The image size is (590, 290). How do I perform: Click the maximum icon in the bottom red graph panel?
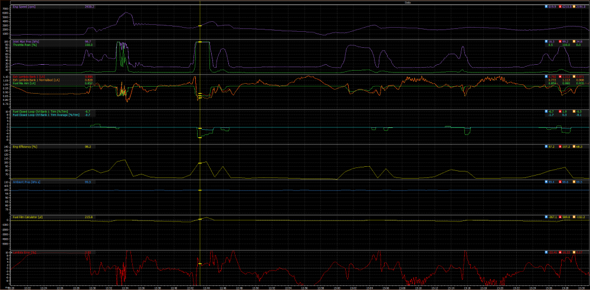coord(560,252)
